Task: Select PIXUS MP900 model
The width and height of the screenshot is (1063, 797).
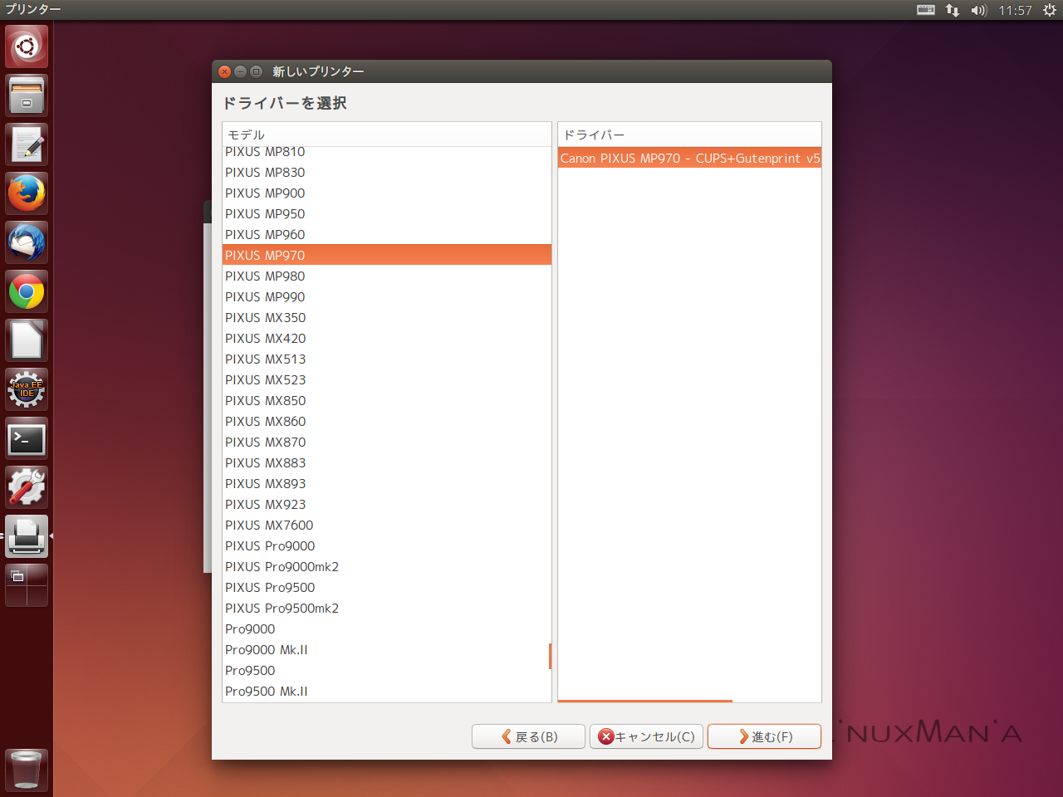Action: point(387,193)
